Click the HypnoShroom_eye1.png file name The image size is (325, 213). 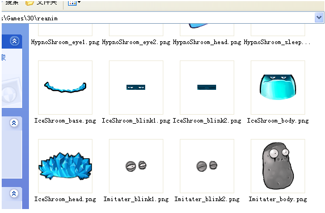tap(65, 42)
